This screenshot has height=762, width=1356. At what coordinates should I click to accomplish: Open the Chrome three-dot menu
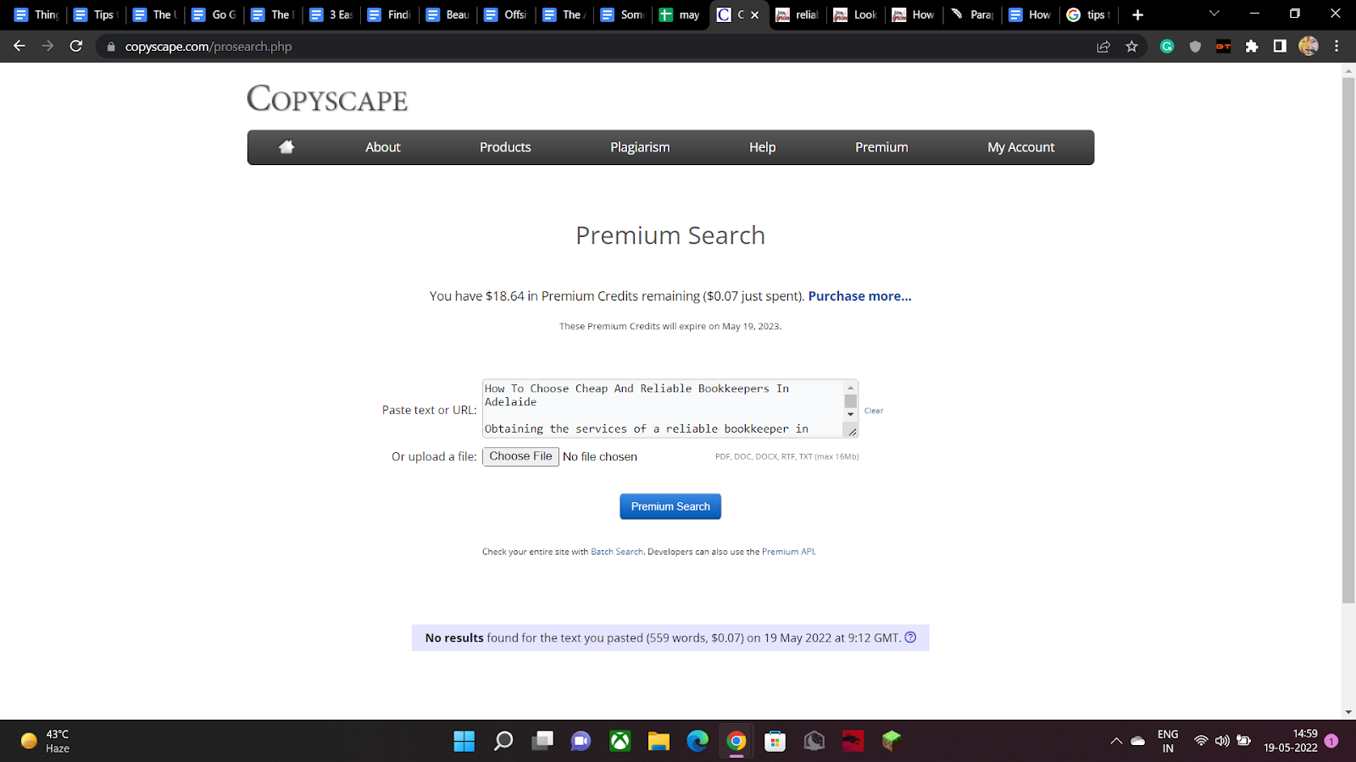pos(1337,47)
